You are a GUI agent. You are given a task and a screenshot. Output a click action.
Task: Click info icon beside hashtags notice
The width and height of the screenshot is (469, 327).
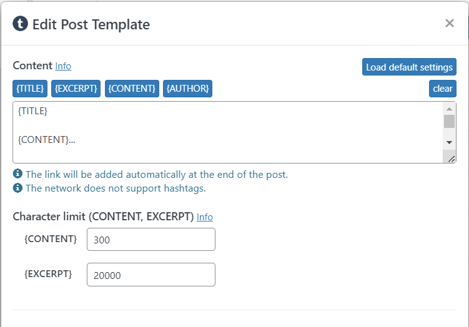click(17, 188)
